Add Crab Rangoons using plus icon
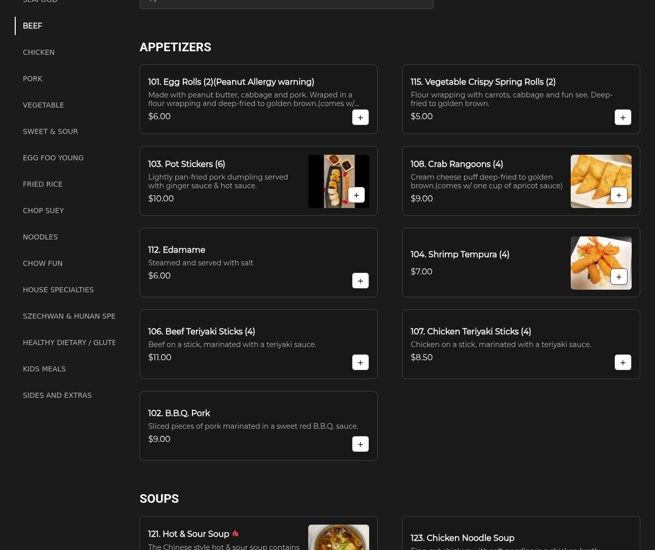The image size is (655, 550). (x=618, y=195)
